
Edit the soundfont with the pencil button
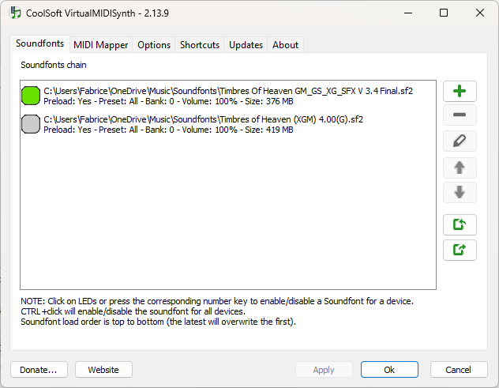click(x=460, y=141)
